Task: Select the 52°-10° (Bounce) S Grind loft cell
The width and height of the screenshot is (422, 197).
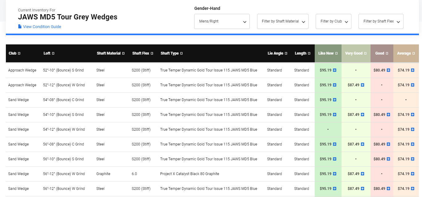Action: [x=64, y=70]
